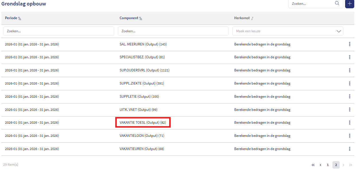Sort by the Herkomst column
The height and width of the screenshot is (170, 356).
click(244, 18)
